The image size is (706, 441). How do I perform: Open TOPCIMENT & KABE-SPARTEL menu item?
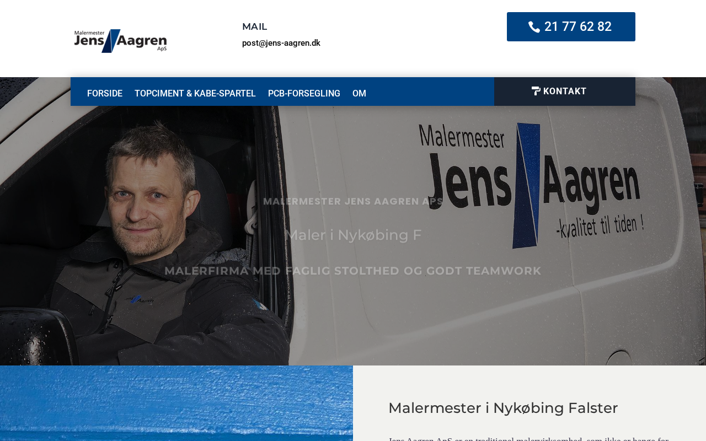pyautogui.click(x=195, y=94)
